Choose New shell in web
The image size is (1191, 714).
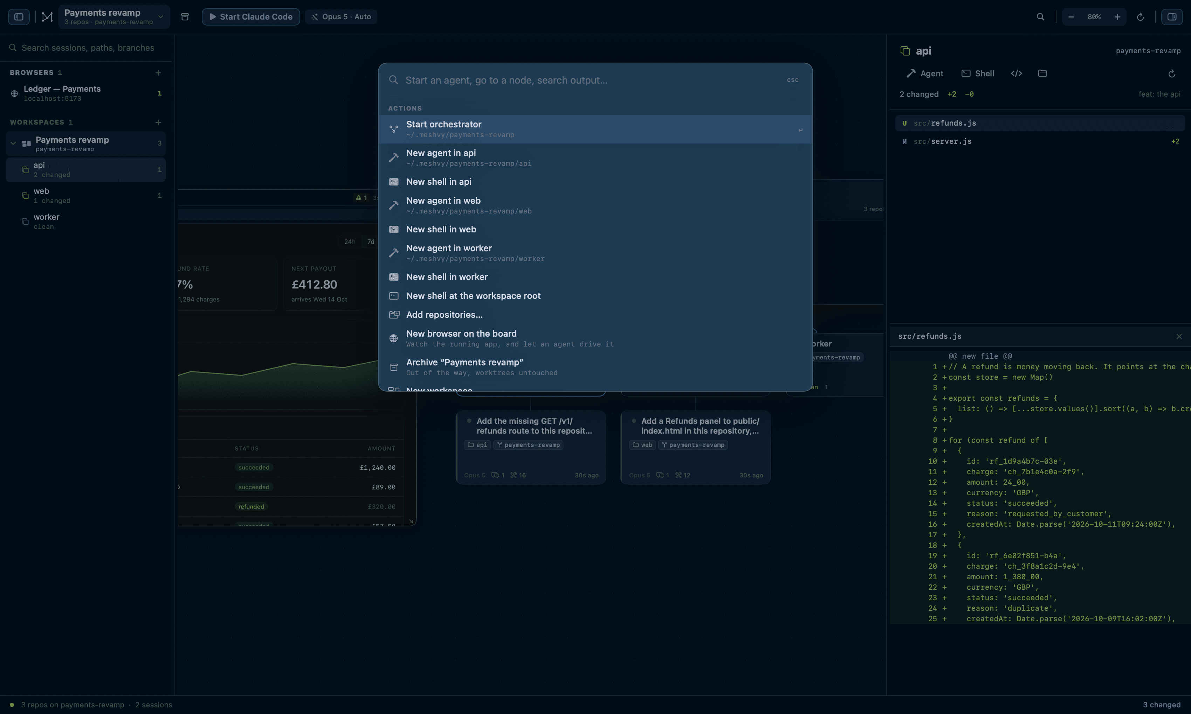pyautogui.click(x=595, y=230)
